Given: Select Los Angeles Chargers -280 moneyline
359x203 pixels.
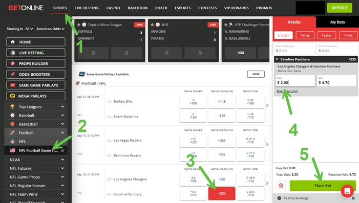Looking at the screenshot, I should (222, 179).
